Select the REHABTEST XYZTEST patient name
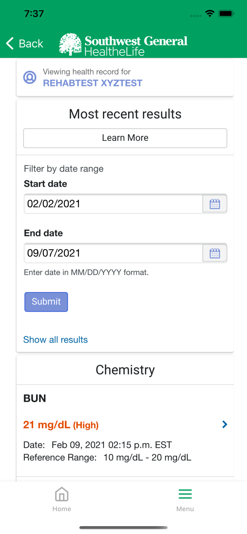Screen dimensions: 247x534 point(93,83)
